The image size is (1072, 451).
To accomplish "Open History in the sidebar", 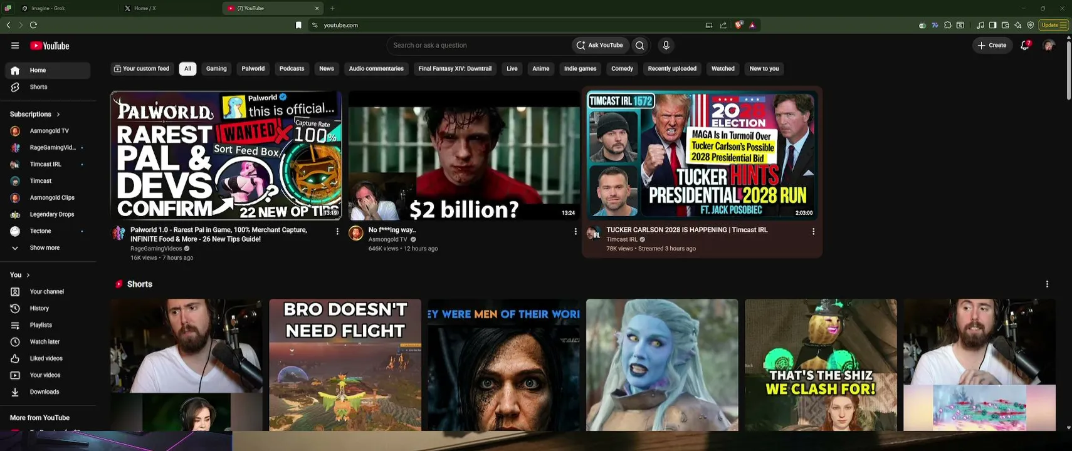I will (x=48, y=308).
